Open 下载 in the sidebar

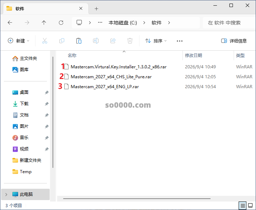tap(21, 103)
